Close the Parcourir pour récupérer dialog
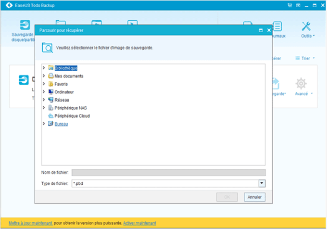 click(x=269, y=30)
